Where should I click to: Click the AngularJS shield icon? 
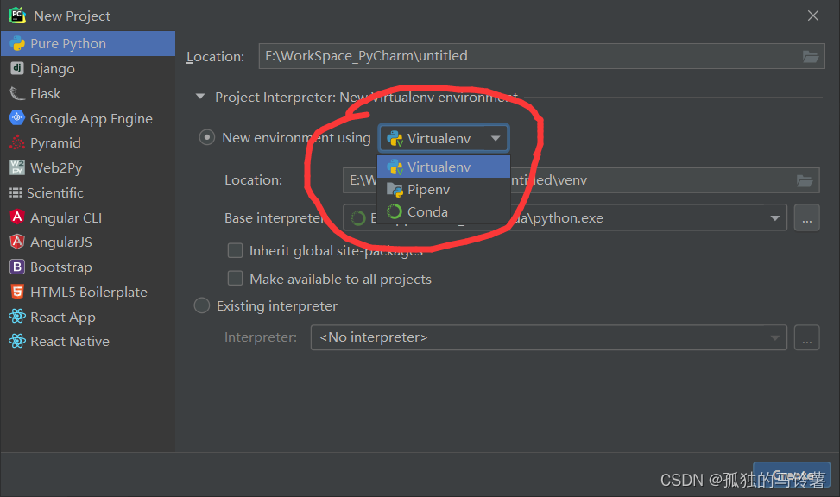click(x=17, y=242)
